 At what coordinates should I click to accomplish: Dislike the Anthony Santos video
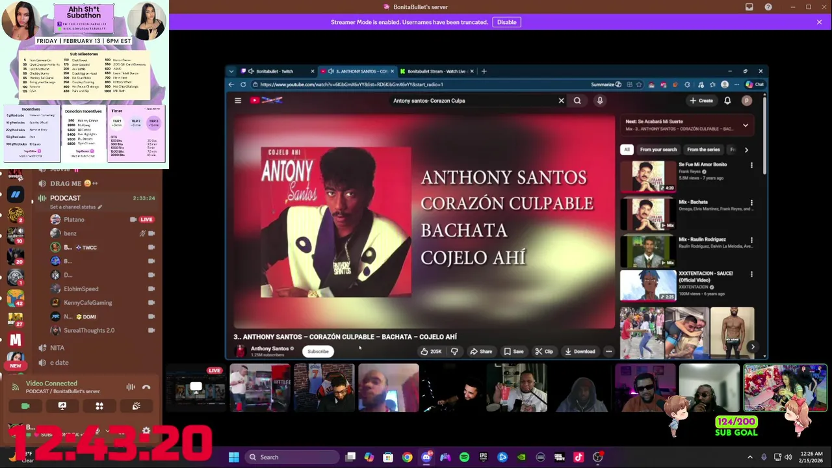pyautogui.click(x=454, y=352)
